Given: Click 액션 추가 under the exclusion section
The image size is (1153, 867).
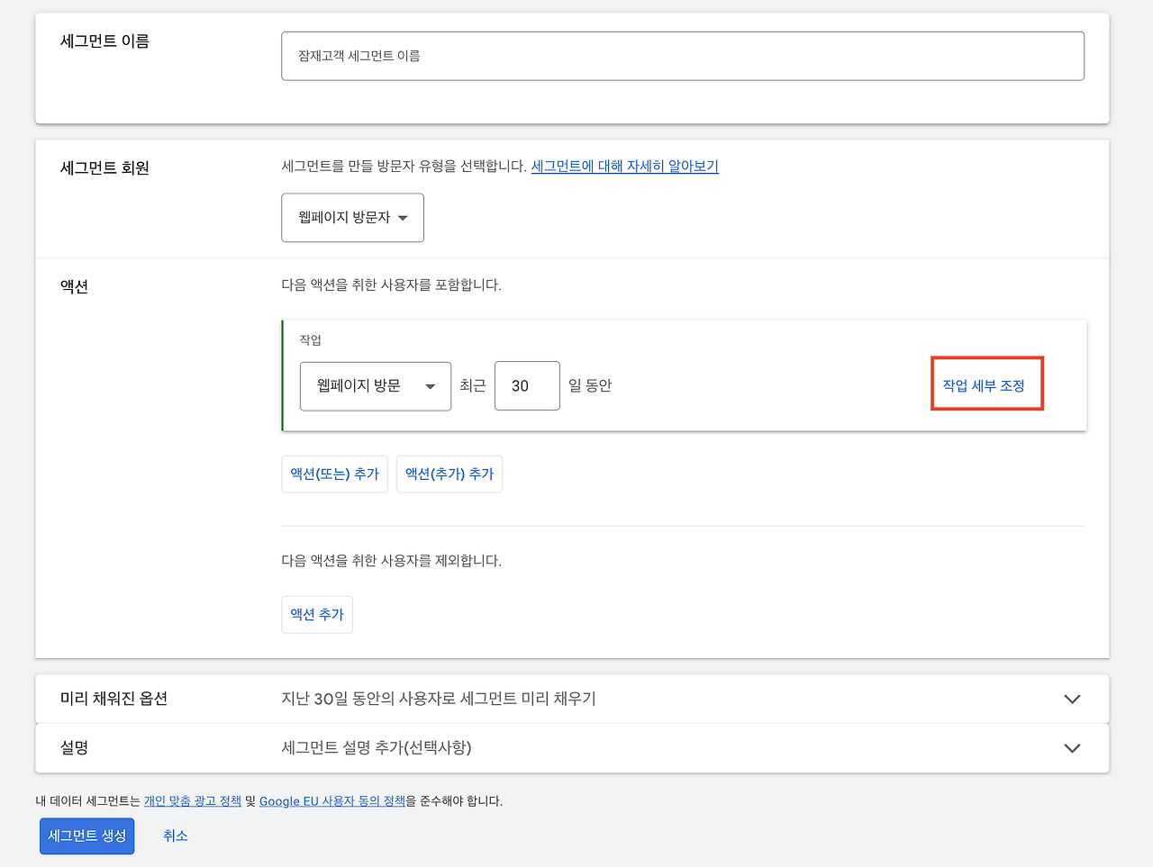Looking at the screenshot, I should click(x=316, y=614).
